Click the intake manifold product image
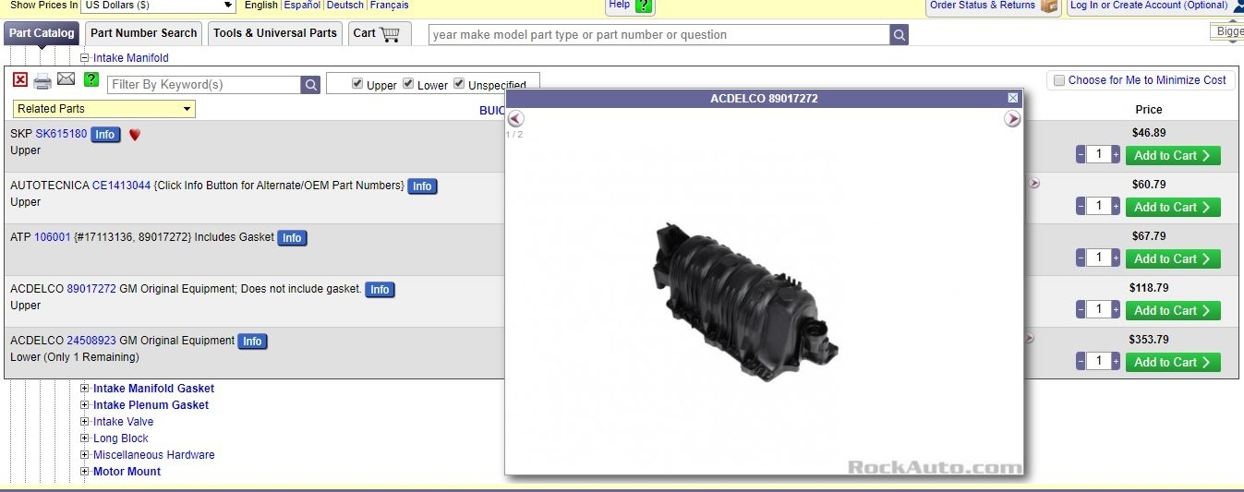 click(745, 301)
